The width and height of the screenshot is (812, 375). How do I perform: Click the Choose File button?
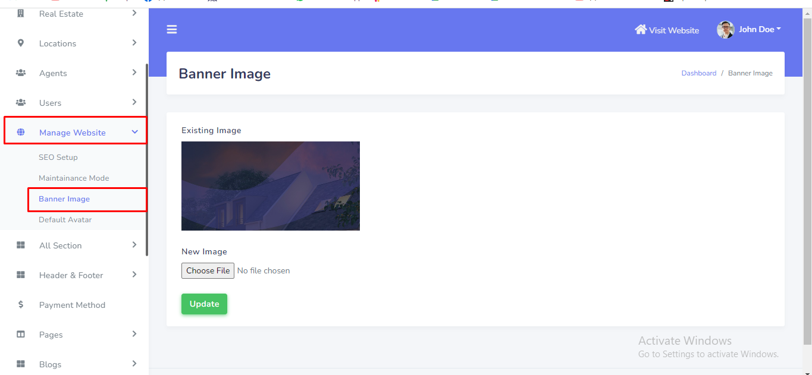tap(208, 271)
